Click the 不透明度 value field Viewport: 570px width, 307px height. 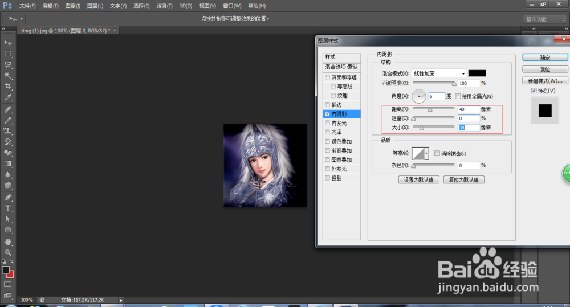coord(469,83)
